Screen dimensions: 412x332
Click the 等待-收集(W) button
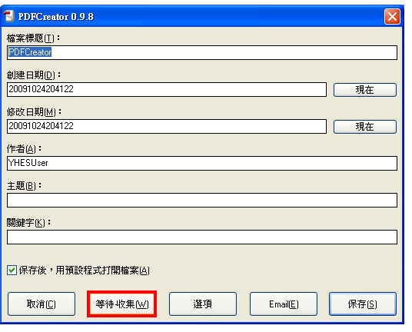click(x=122, y=304)
